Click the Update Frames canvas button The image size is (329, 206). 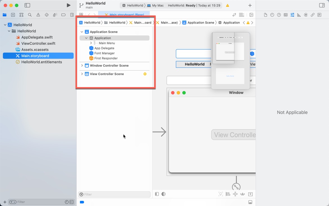(221, 194)
